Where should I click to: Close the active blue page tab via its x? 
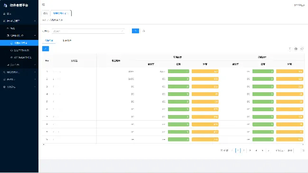[68, 13]
